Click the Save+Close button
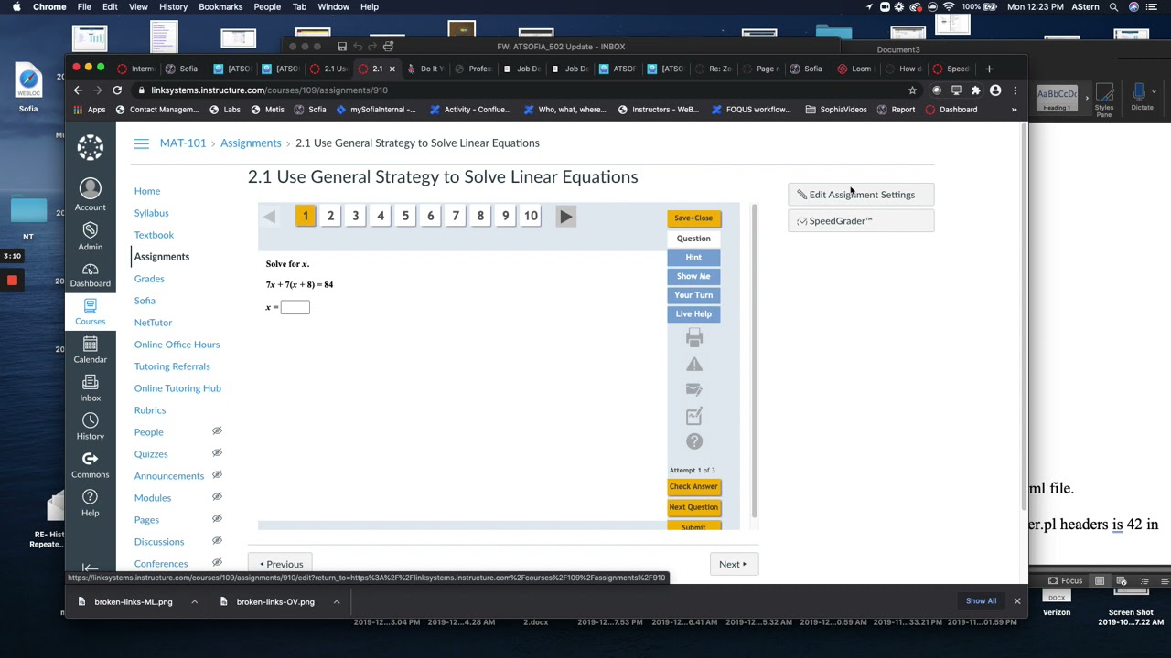1171x658 pixels. [x=693, y=218]
